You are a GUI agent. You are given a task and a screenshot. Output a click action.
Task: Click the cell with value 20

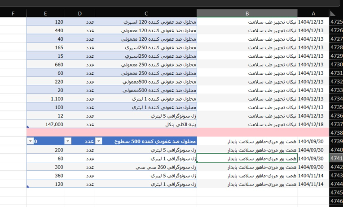click(45, 90)
